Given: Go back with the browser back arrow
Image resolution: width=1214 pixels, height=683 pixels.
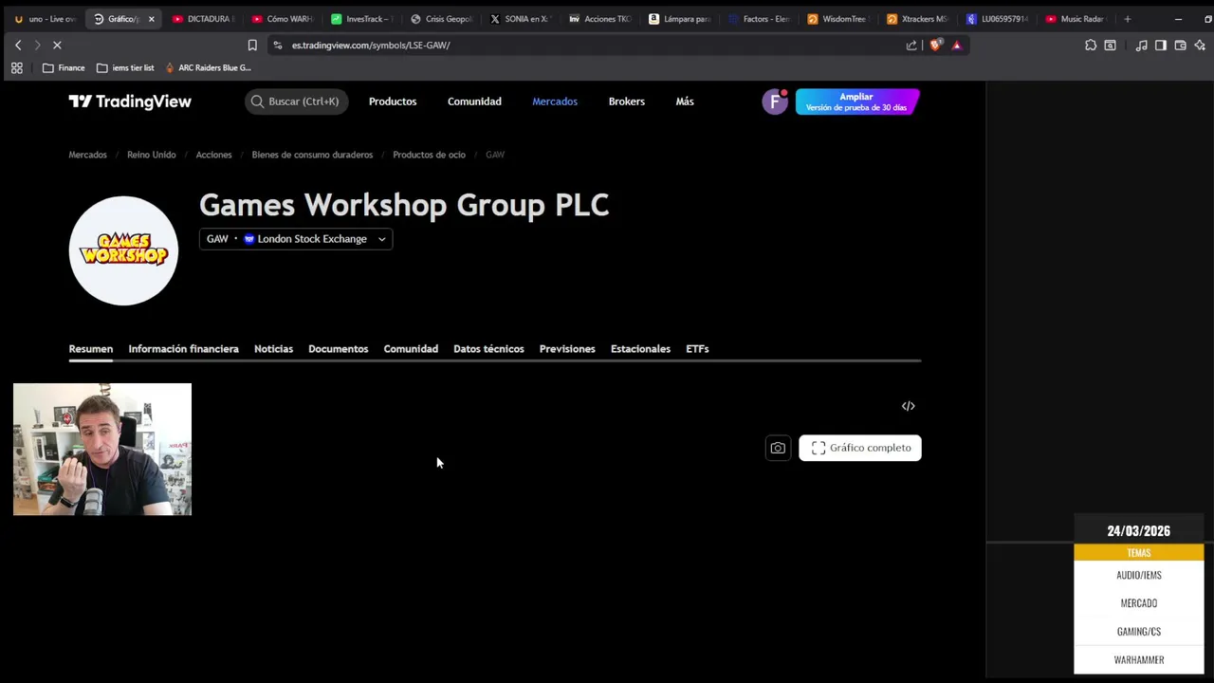Looking at the screenshot, I should point(18,45).
